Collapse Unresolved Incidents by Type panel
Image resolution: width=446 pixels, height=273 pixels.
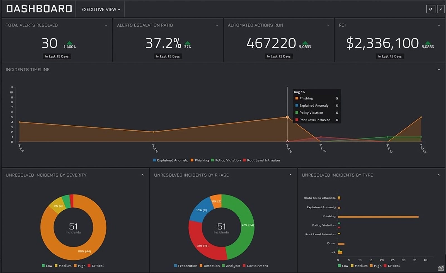coord(438,175)
